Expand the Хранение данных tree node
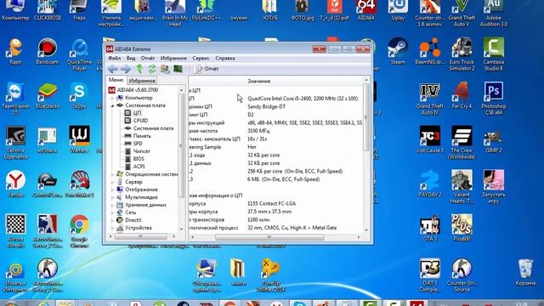This screenshot has height=306, width=544. point(113,205)
